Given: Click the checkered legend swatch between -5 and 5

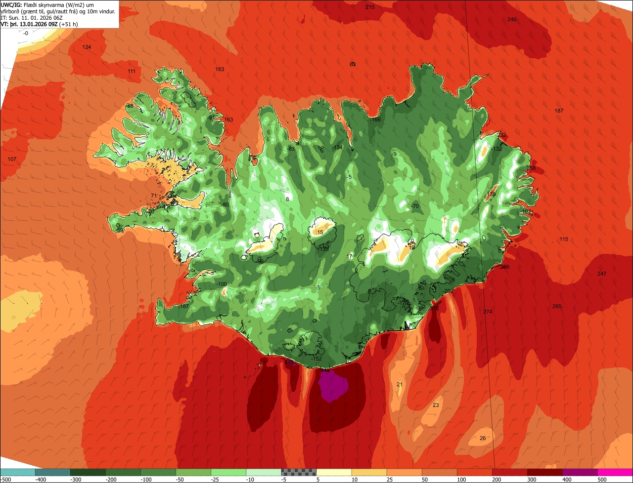Looking at the screenshot, I should pos(299,472).
